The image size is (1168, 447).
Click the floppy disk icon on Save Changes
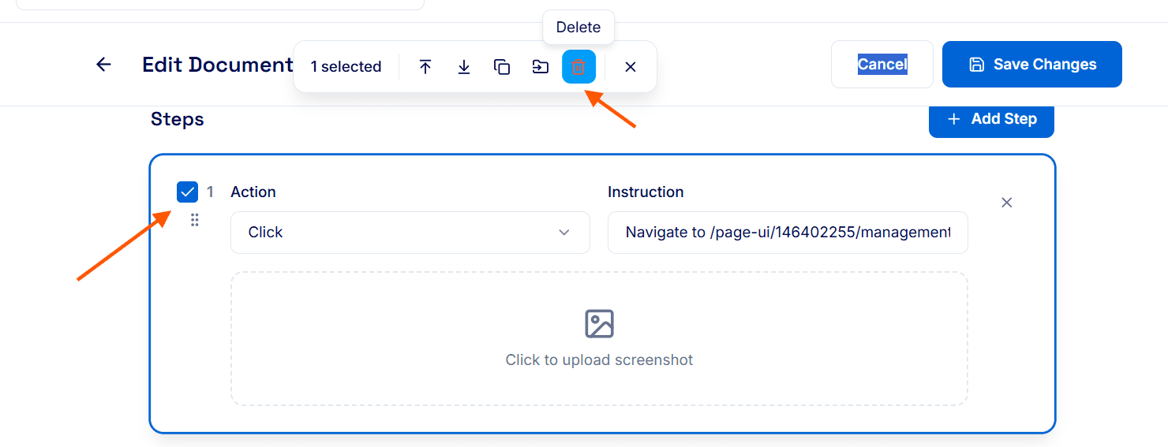pos(976,65)
